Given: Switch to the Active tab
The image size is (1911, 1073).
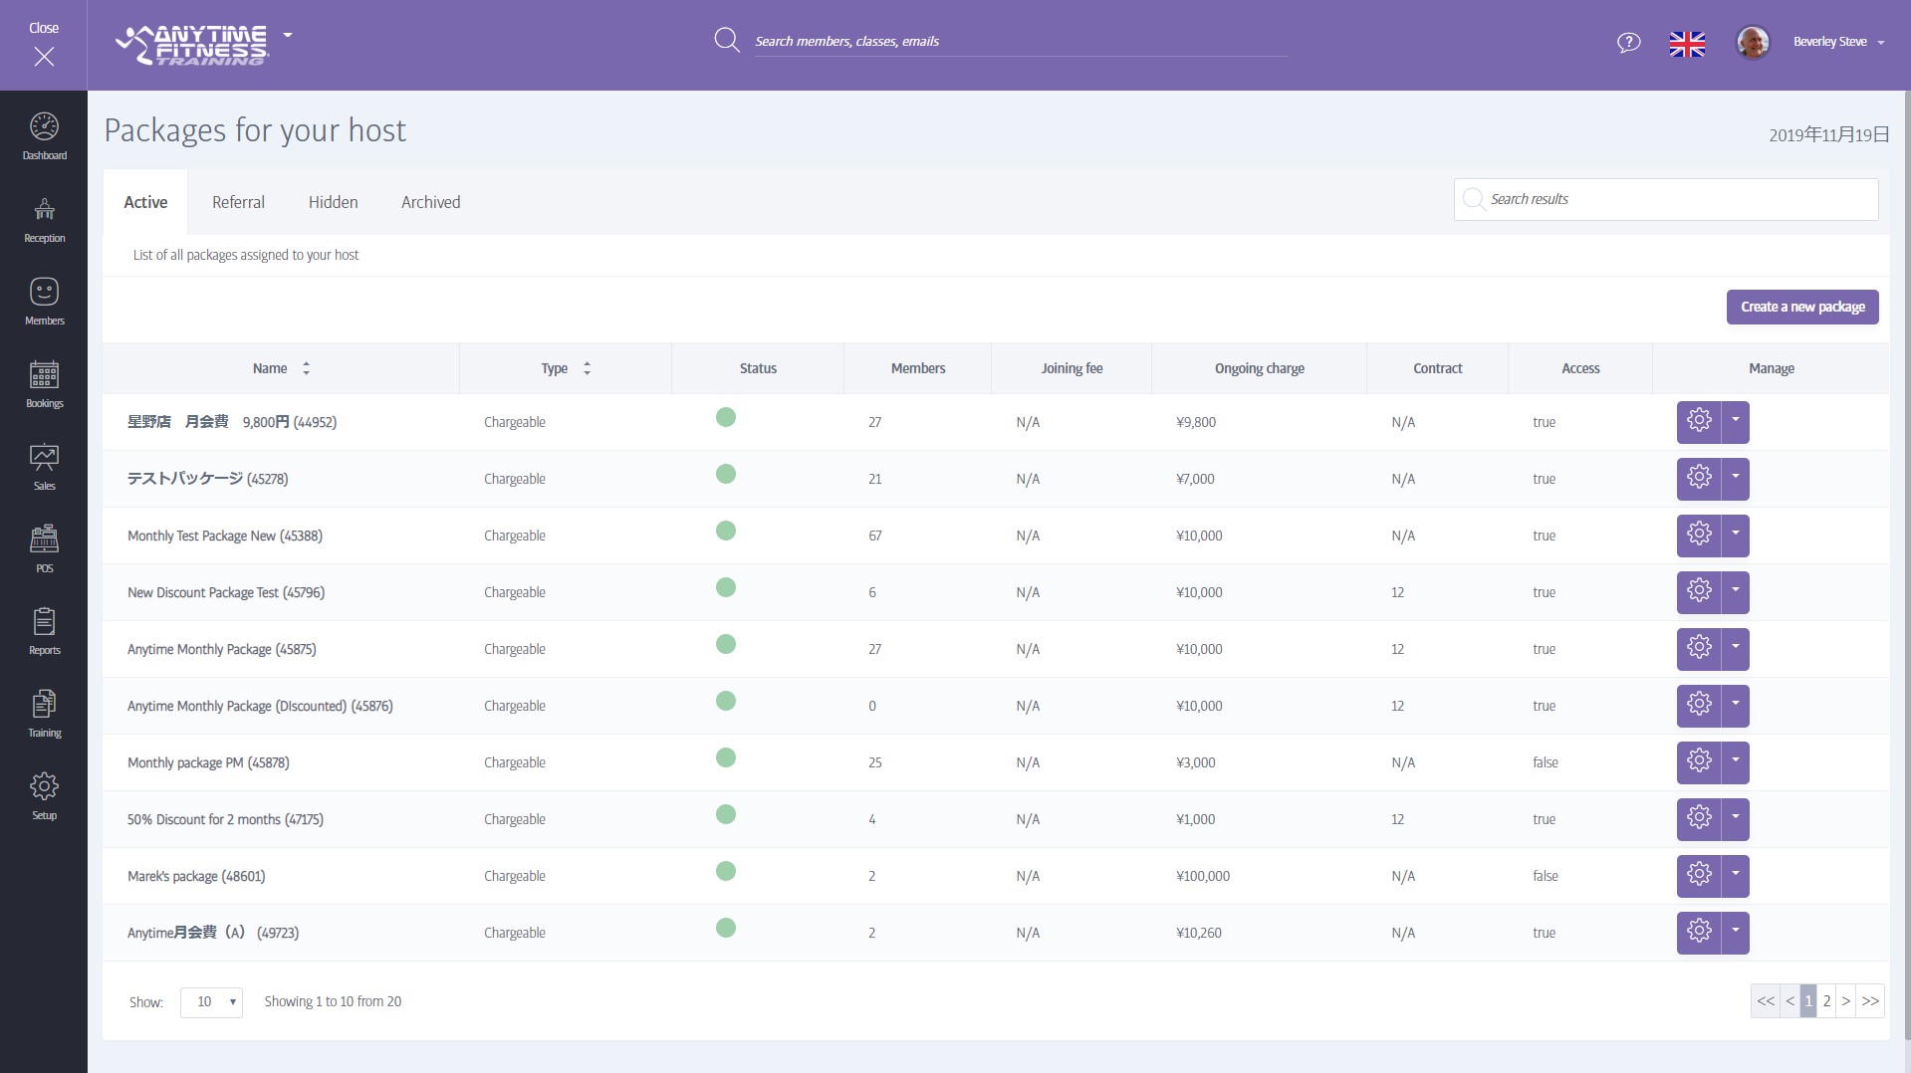Looking at the screenshot, I should 145,202.
